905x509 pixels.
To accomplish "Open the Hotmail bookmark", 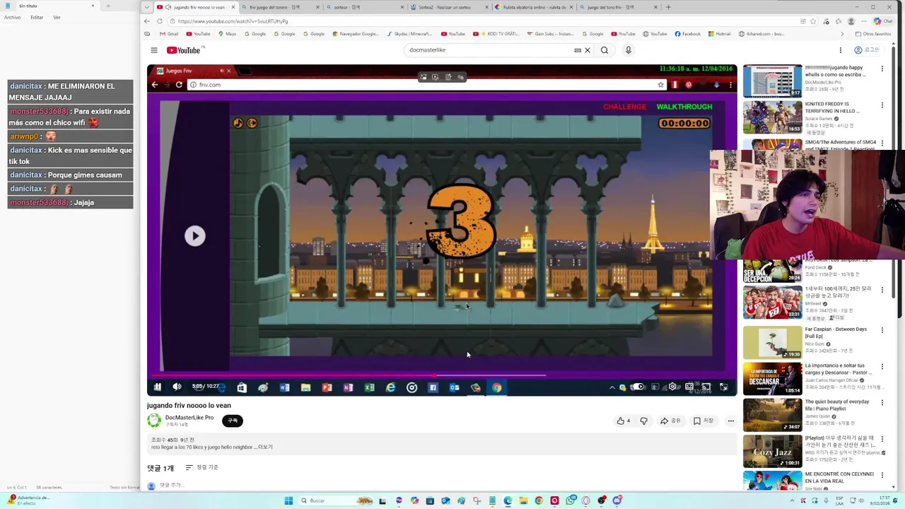I will pyautogui.click(x=719, y=34).
